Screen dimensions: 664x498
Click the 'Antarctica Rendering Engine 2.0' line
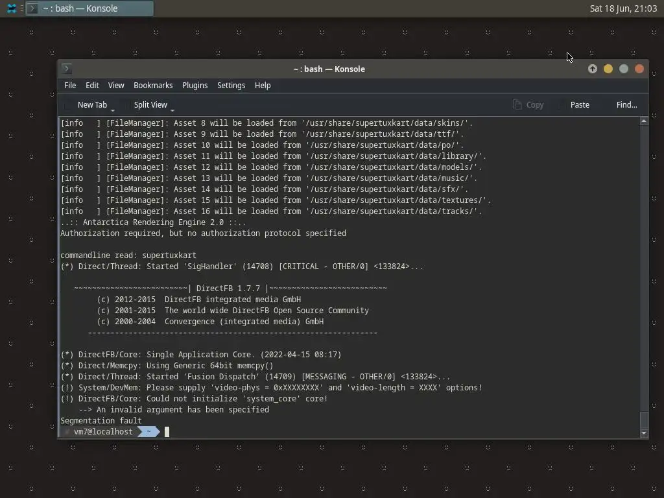tap(153, 222)
